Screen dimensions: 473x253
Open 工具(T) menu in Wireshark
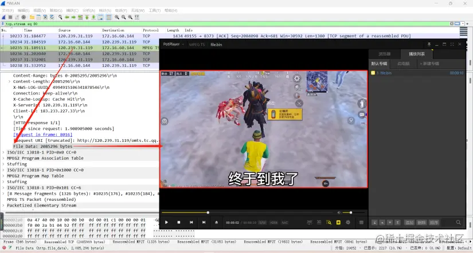point(154,10)
